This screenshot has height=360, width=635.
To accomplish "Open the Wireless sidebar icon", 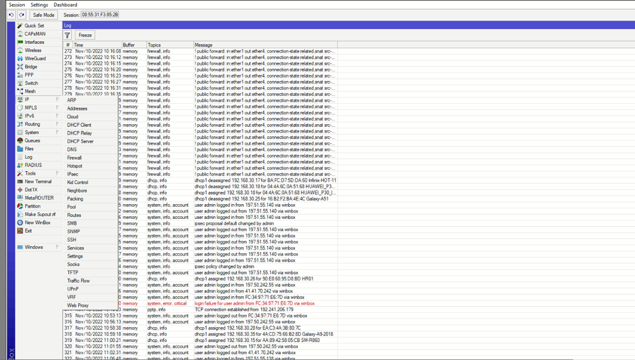I will pos(20,50).
